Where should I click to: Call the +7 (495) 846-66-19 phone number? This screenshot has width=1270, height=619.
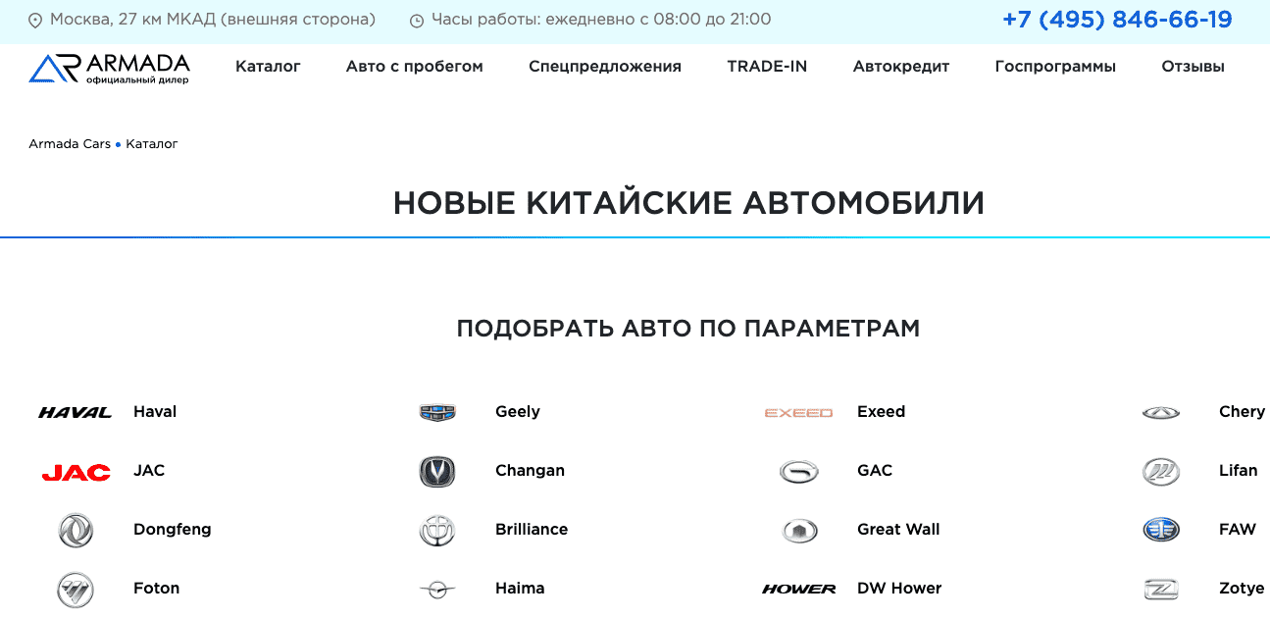pyautogui.click(x=1117, y=18)
